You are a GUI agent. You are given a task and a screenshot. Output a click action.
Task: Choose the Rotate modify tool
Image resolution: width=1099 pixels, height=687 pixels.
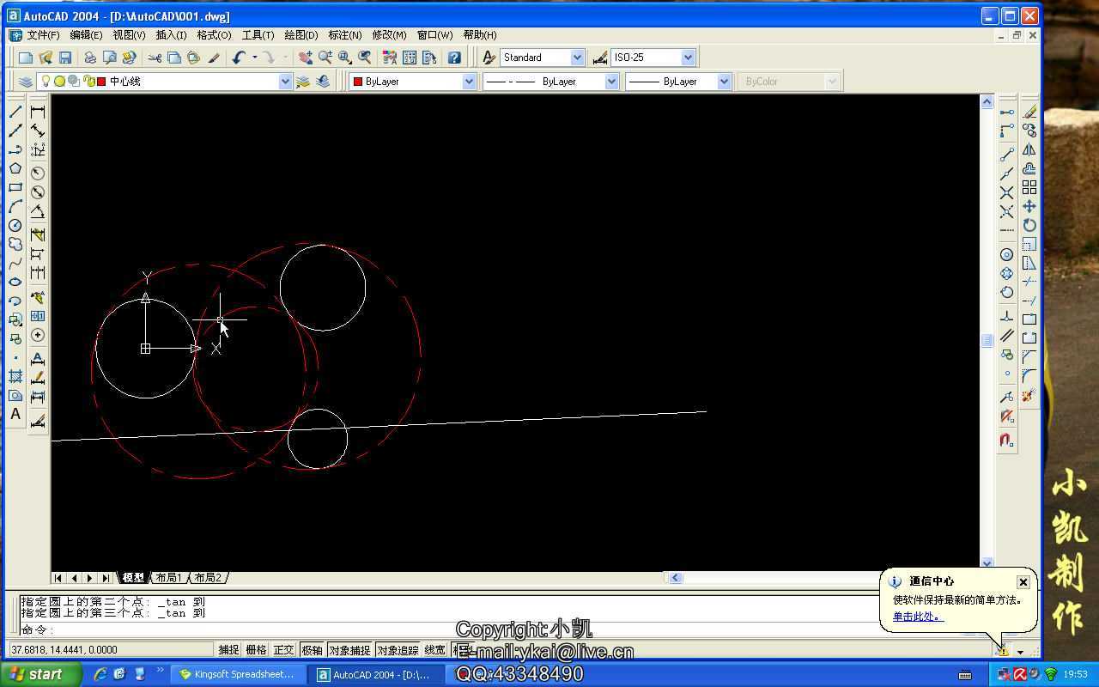click(x=1029, y=225)
